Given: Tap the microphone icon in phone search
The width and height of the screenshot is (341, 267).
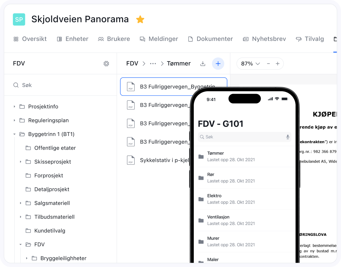Looking at the screenshot, I should point(288,137).
